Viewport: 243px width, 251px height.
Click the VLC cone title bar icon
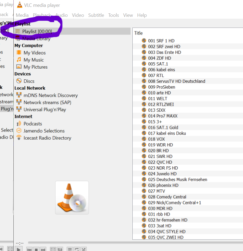(20, 5)
